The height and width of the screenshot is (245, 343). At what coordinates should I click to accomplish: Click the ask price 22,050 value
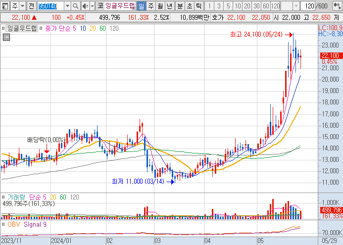(x=261, y=17)
